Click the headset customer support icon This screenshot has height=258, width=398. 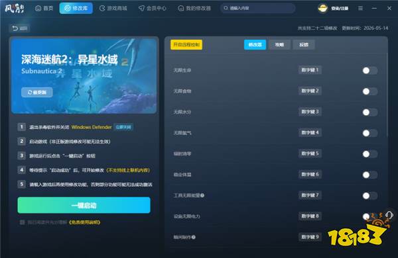(389, 215)
